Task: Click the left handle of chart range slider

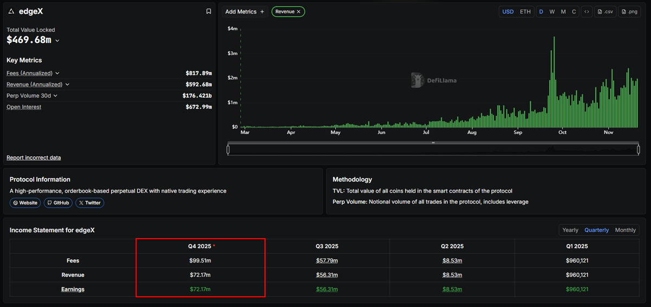Action: pos(228,150)
